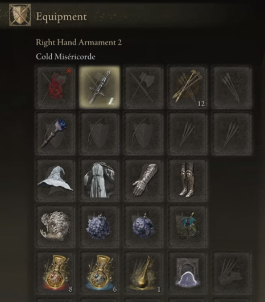Click the Equipment crossed-swords shield emblem
Viewport: 265px width, 302px height.
[20, 15]
